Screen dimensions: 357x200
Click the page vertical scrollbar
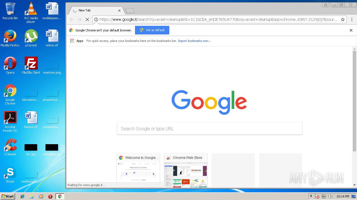click(354, 101)
